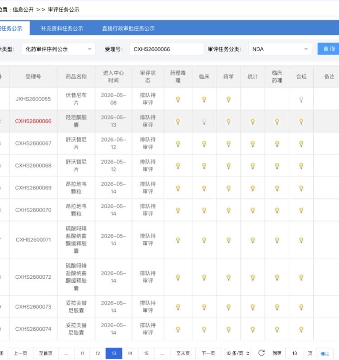Click grey clinical bulb in CXHS2600066 row
Viewport: 339px width, 360px height.
[x=204, y=121]
